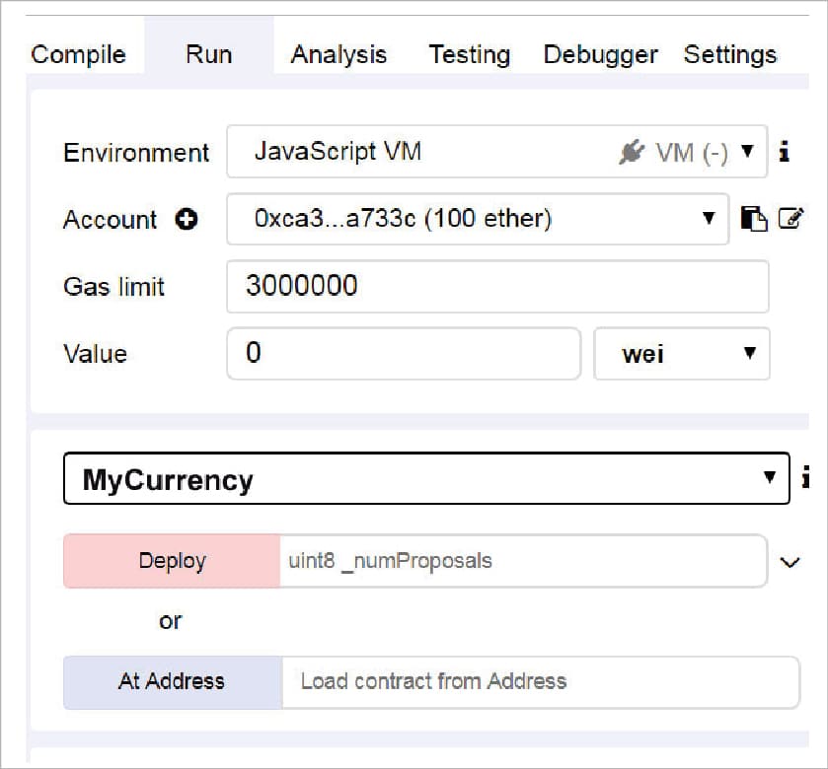Open the MyCurrency contract selector
The image size is (828, 769).
click(426, 479)
